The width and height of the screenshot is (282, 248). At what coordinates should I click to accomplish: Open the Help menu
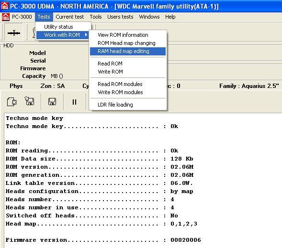coord(170,17)
